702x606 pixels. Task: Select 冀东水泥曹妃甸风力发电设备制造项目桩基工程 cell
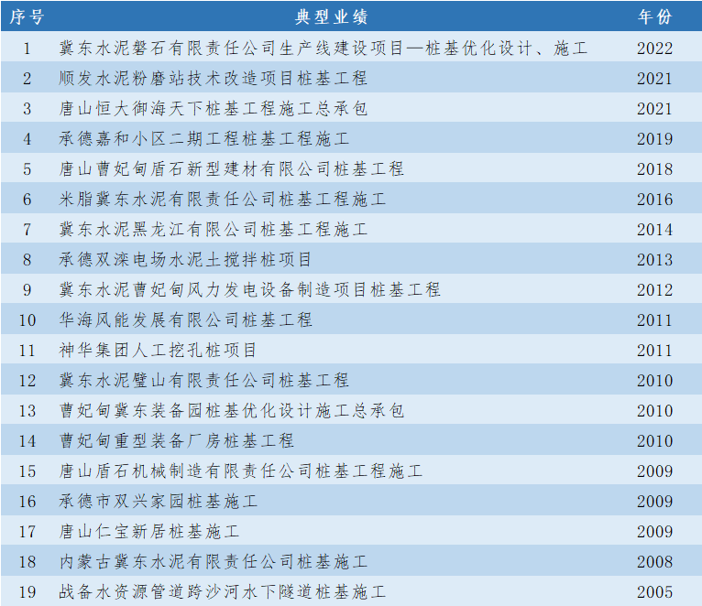coord(250,290)
